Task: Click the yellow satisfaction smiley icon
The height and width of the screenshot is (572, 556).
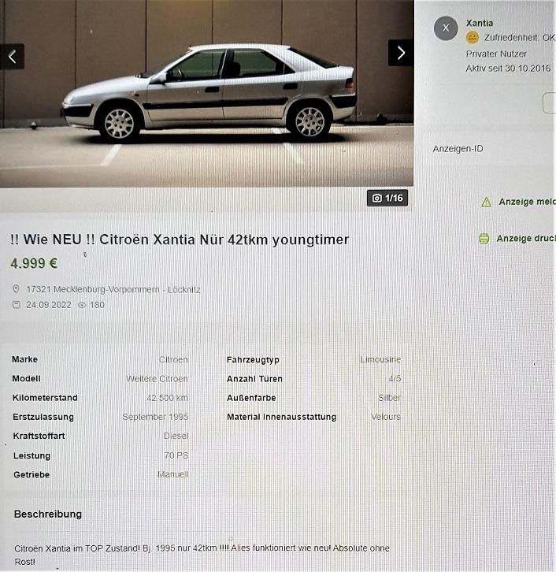Action: [473, 38]
